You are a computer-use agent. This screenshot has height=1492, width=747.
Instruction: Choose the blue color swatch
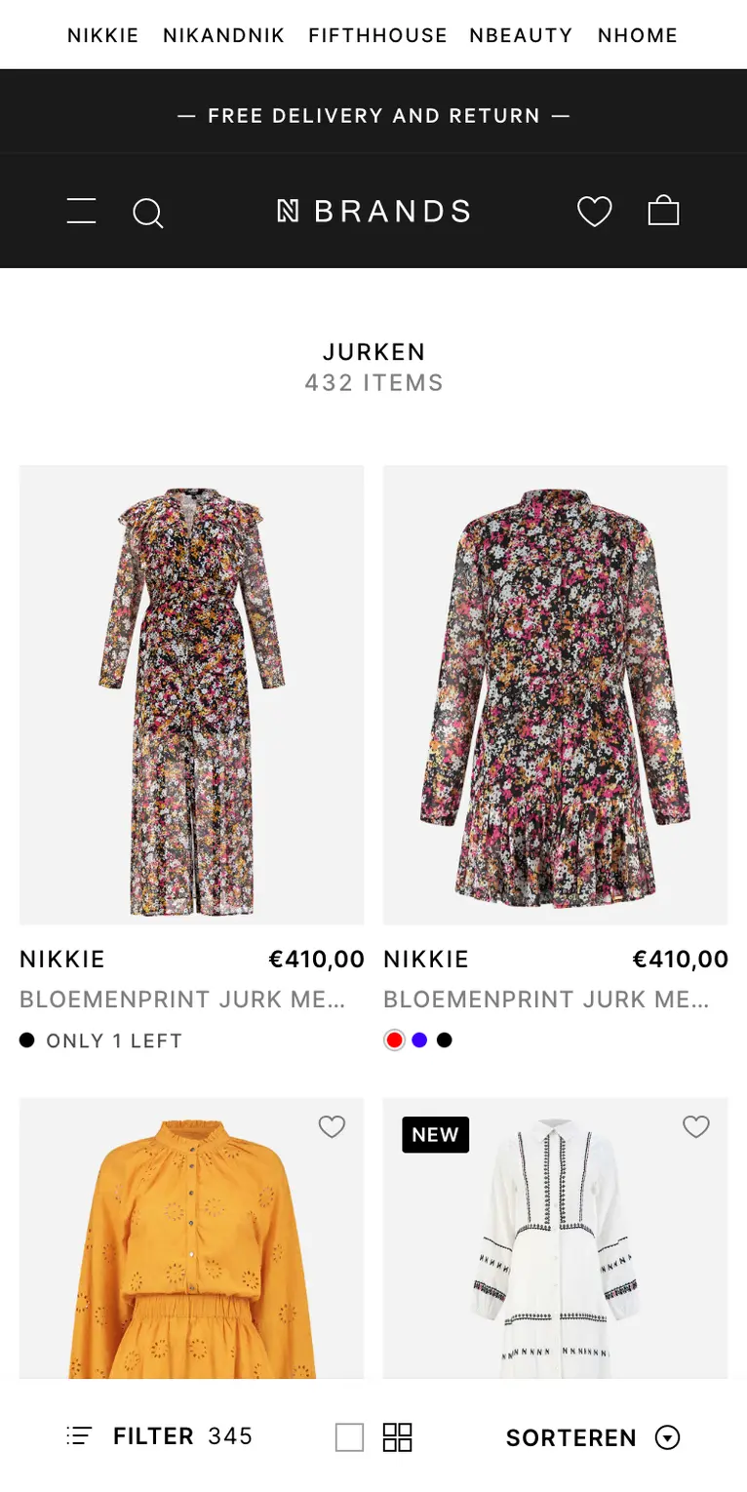tap(419, 1040)
